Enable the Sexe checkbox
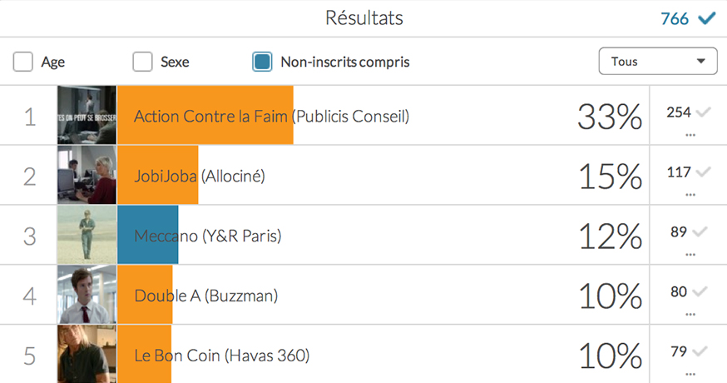This screenshot has width=727, height=383. (142, 62)
